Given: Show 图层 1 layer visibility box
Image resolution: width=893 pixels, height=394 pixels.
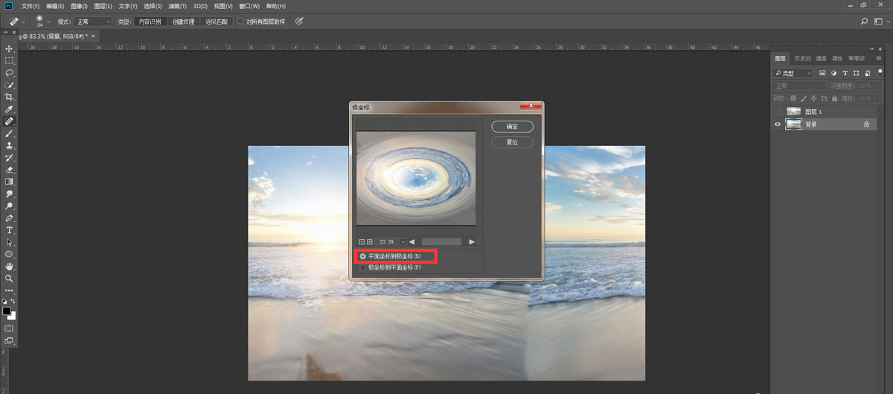Looking at the screenshot, I should pos(778,111).
